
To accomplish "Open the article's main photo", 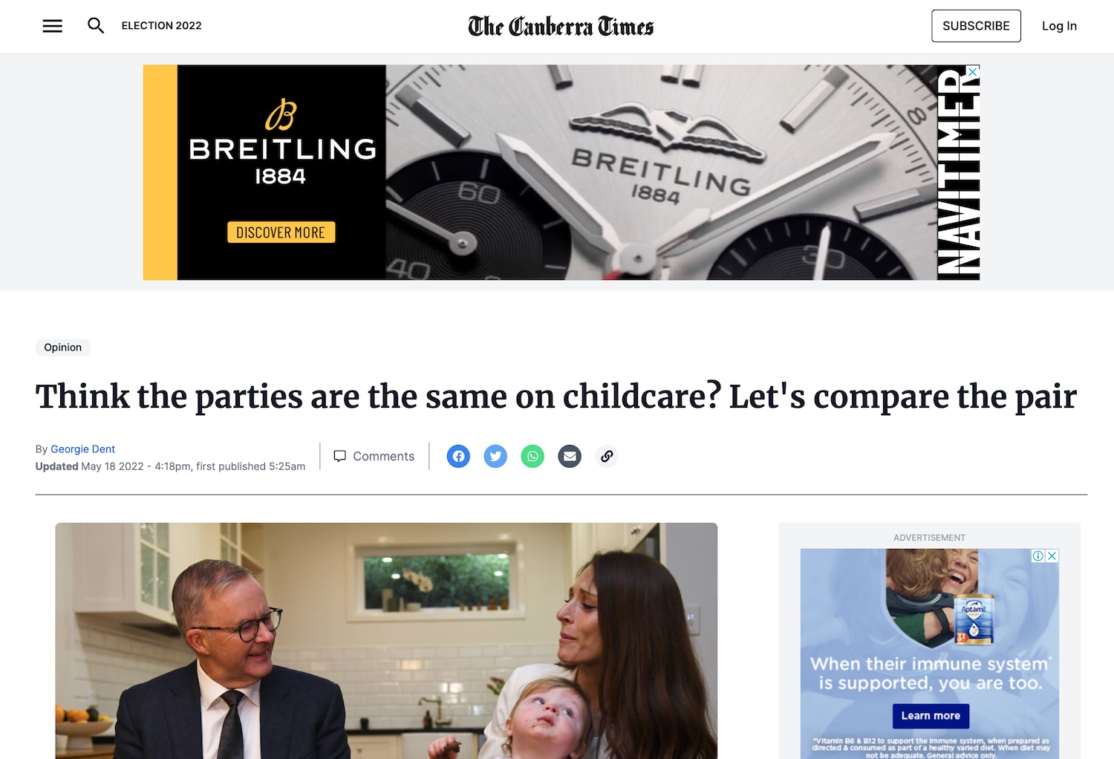I will pos(386,640).
